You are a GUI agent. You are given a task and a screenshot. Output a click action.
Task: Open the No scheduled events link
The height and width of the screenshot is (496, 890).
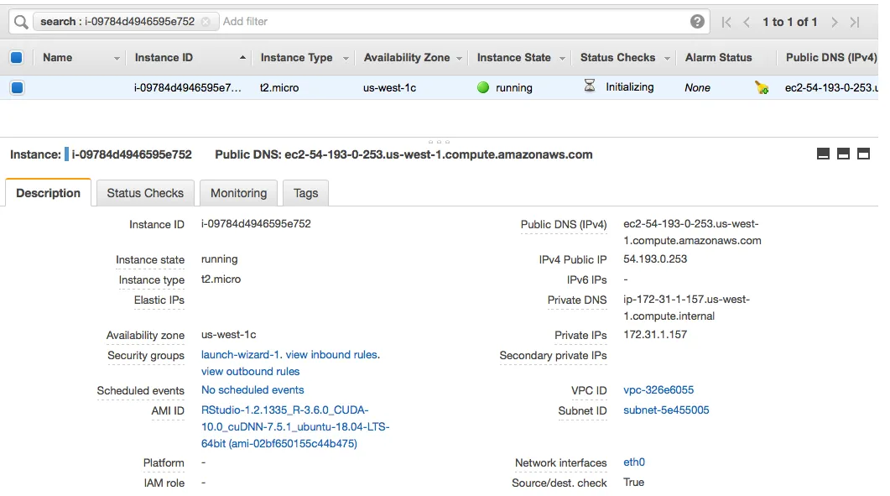pyautogui.click(x=252, y=389)
